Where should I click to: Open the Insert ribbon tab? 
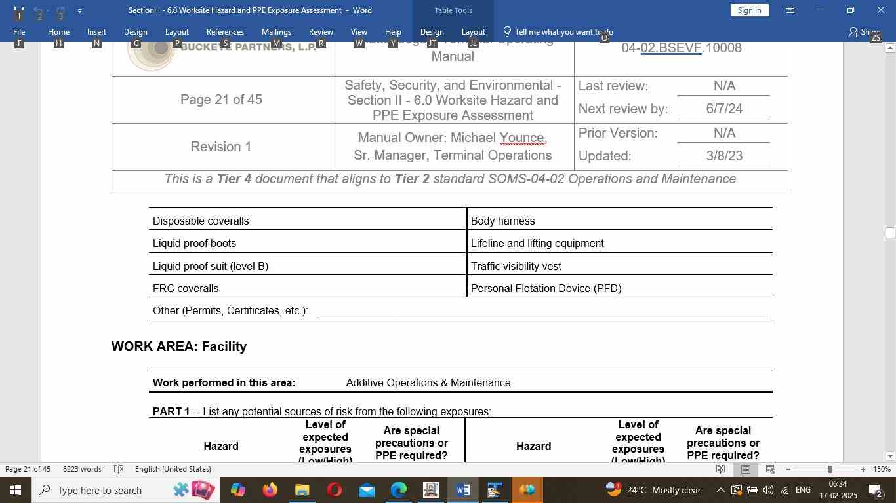tap(96, 31)
